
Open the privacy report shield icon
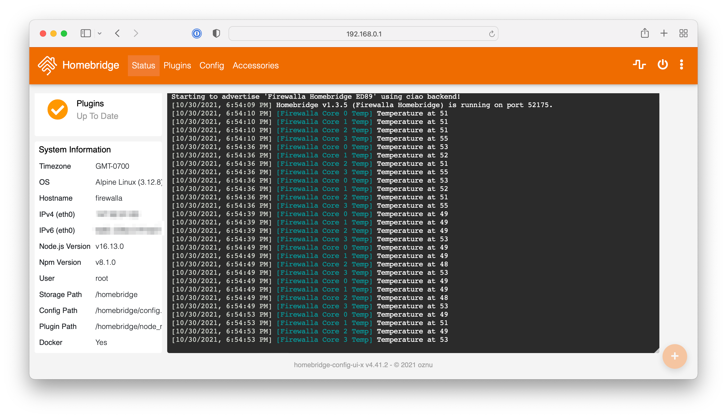click(x=216, y=34)
